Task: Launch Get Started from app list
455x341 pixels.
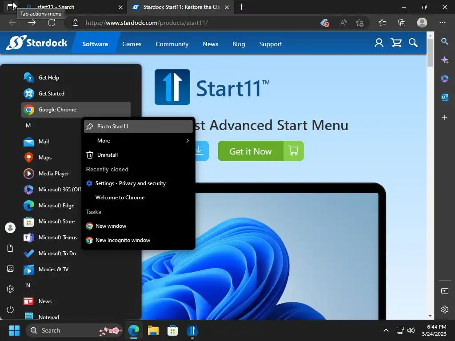Action: point(76,93)
